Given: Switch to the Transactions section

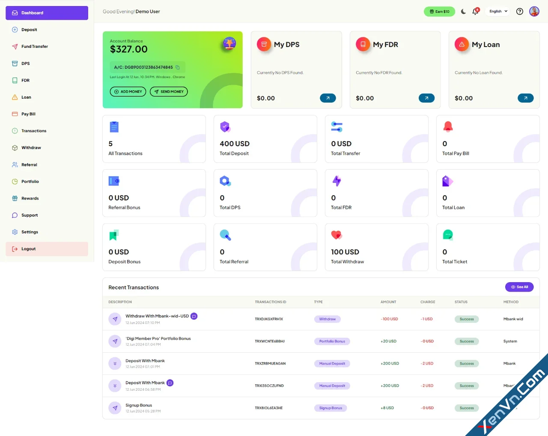Looking at the screenshot, I should (x=34, y=131).
